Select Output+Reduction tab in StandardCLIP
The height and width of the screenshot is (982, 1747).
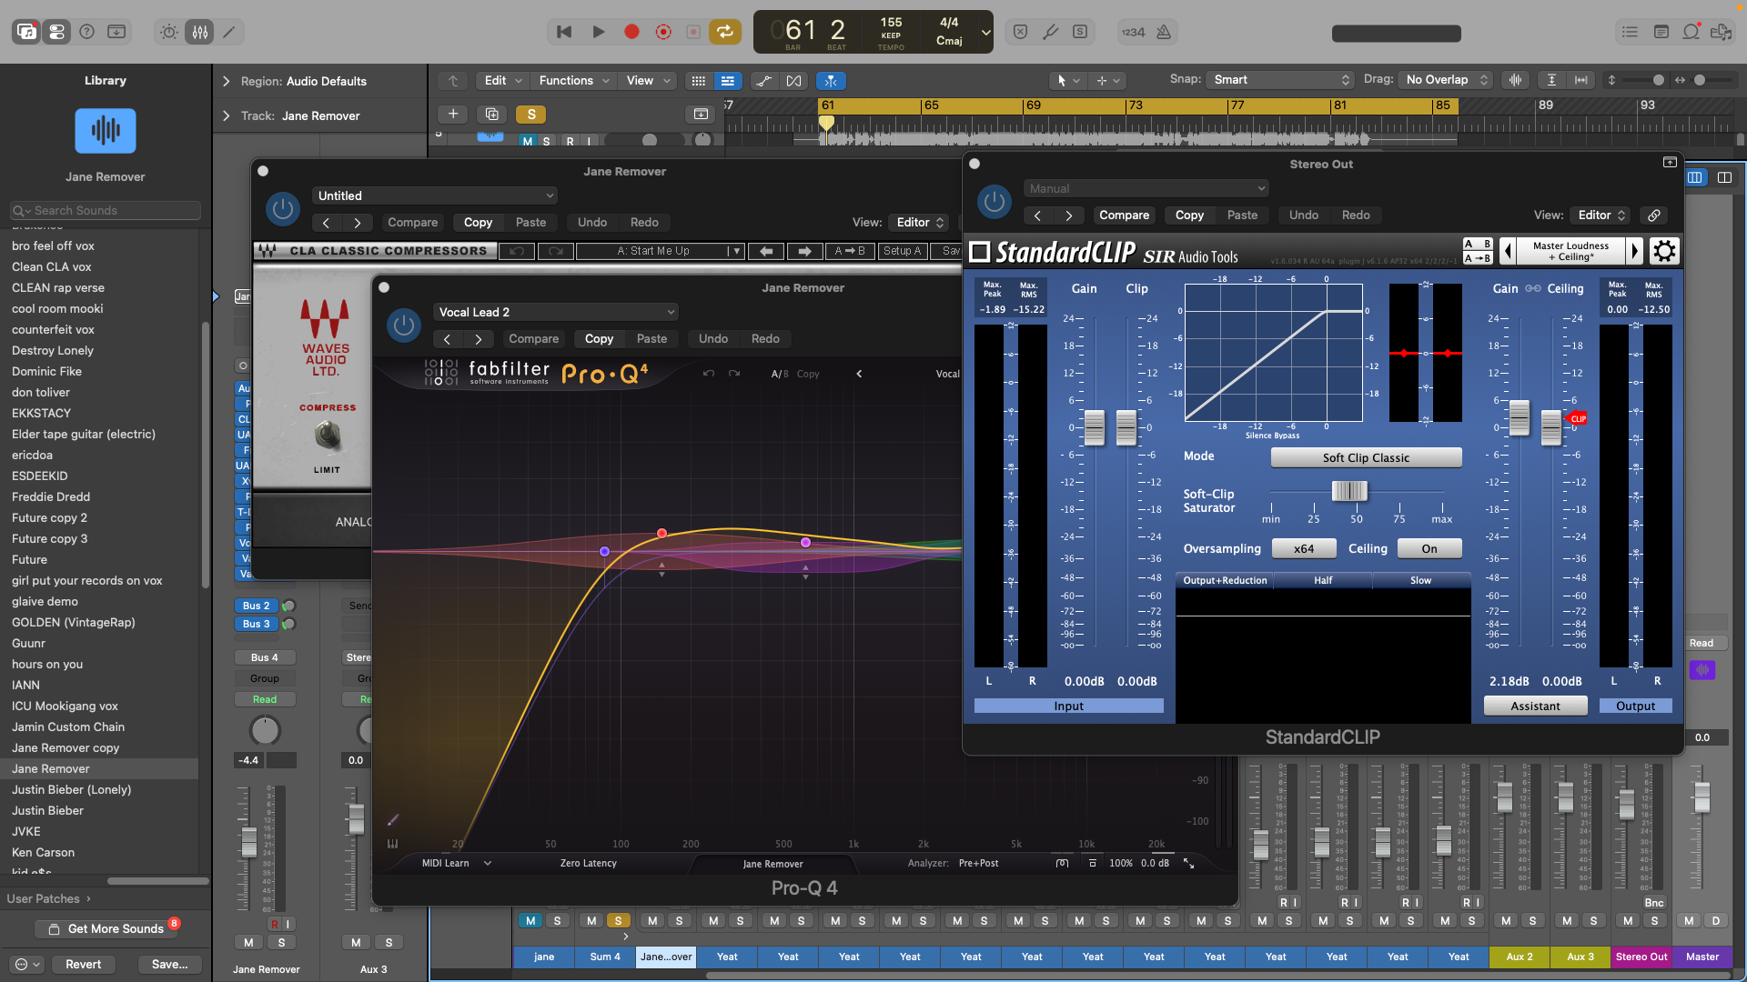[1225, 580]
